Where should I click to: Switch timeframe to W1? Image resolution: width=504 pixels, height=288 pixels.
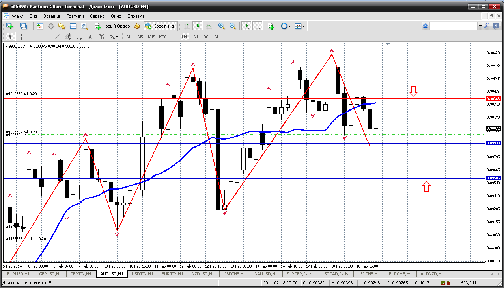[207, 37]
